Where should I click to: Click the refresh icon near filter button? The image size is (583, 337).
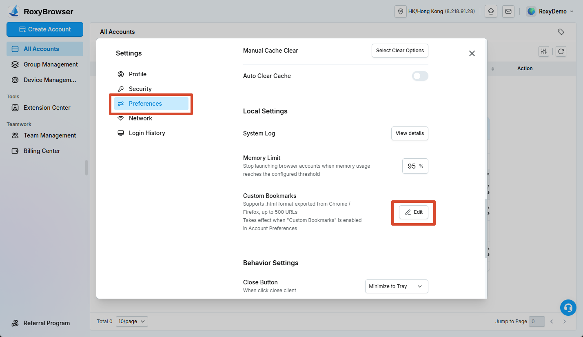[561, 51]
